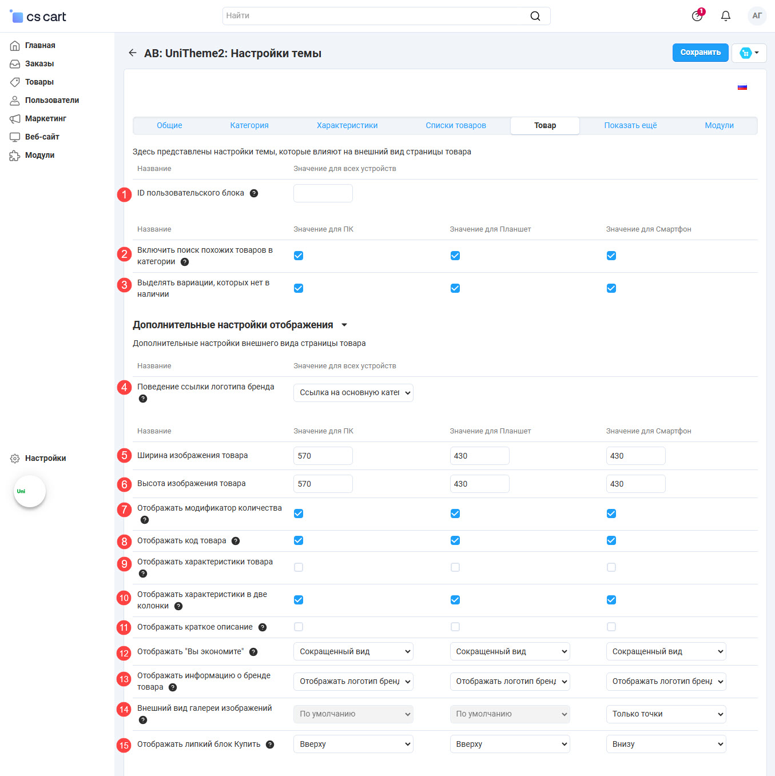Open Настройки in the left sidebar
This screenshot has width=775, height=776.
[x=45, y=458]
